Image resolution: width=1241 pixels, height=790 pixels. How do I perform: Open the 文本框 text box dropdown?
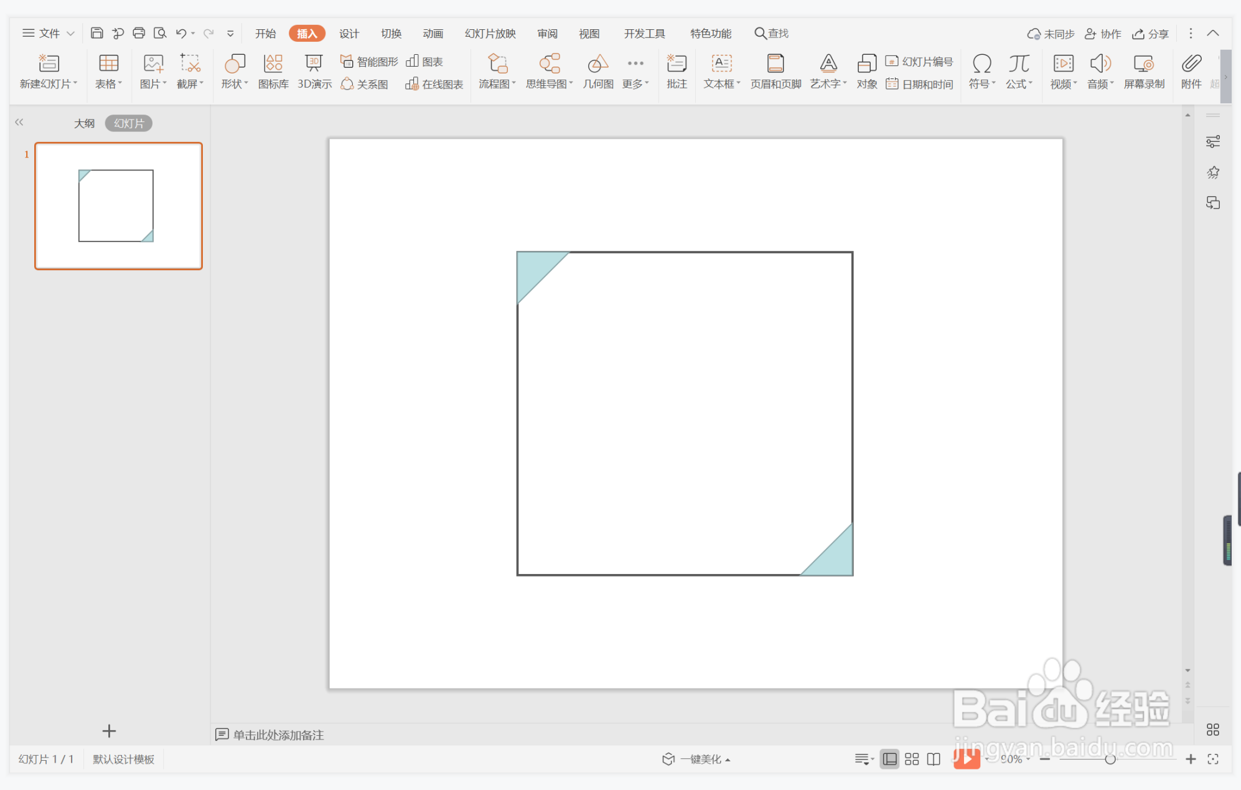click(722, 84)
